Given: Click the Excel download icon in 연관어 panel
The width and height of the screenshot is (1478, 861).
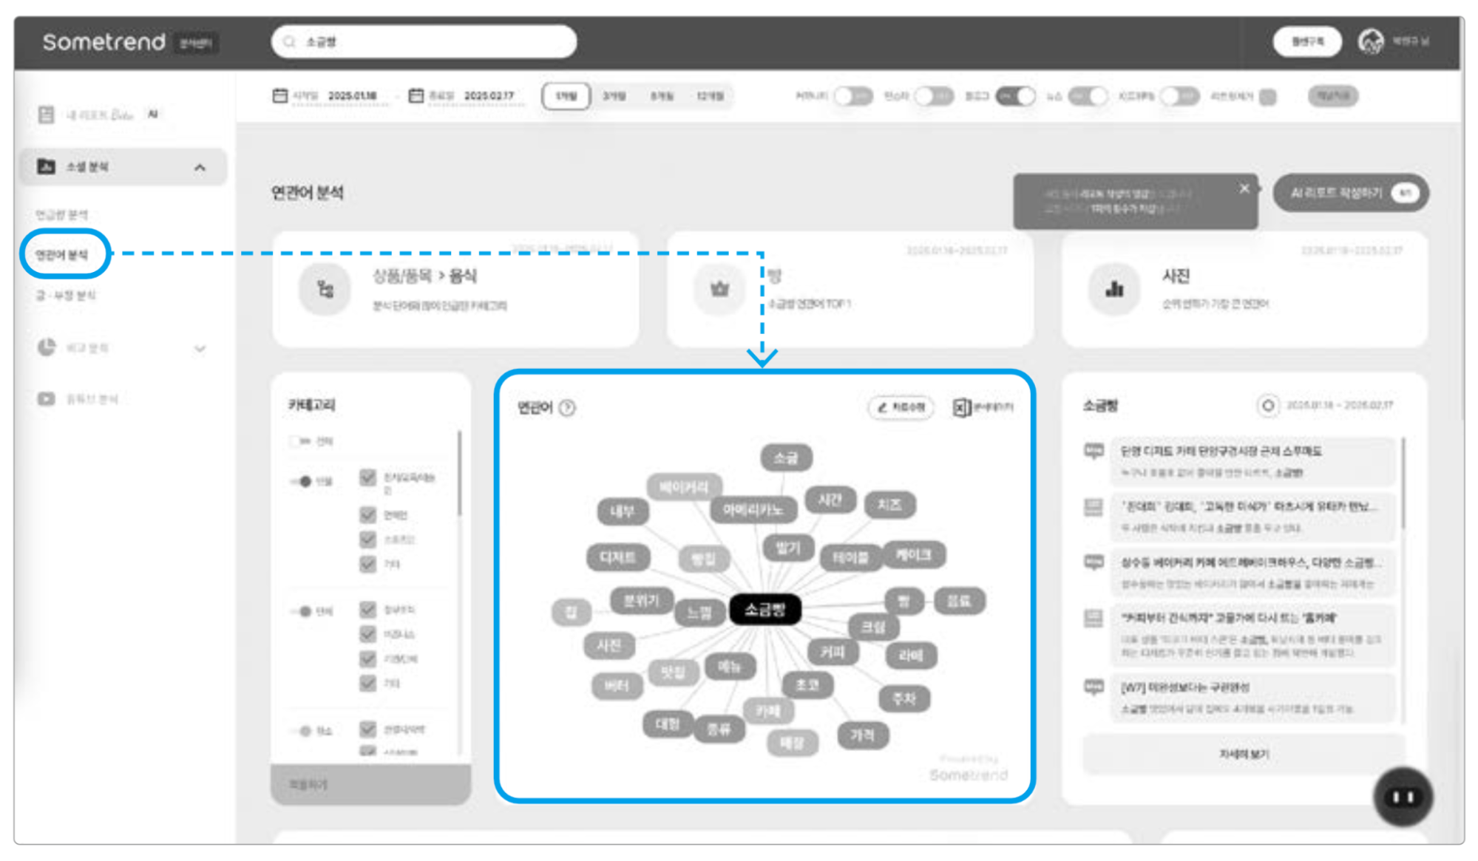Looking at the screenshot, I should [x=961, y=407].
